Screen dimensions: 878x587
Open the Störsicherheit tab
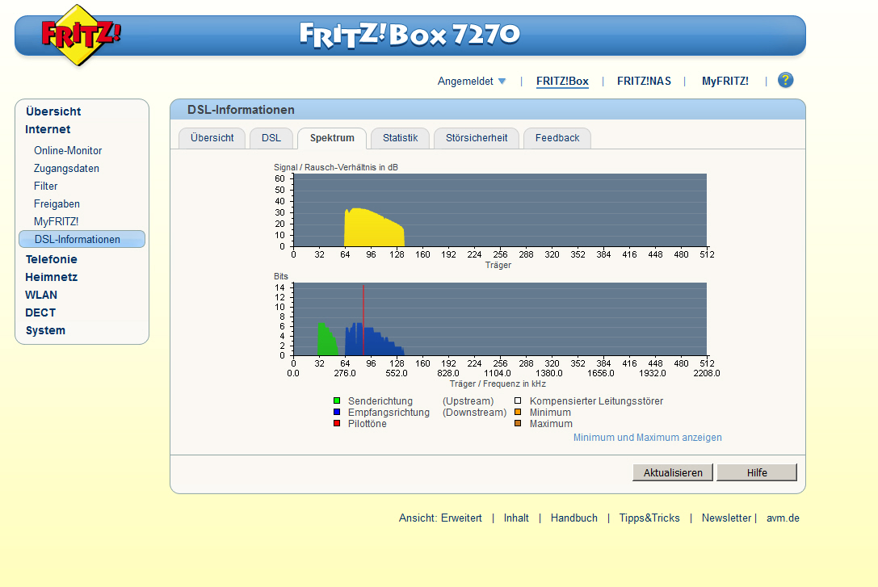(477, 138)
